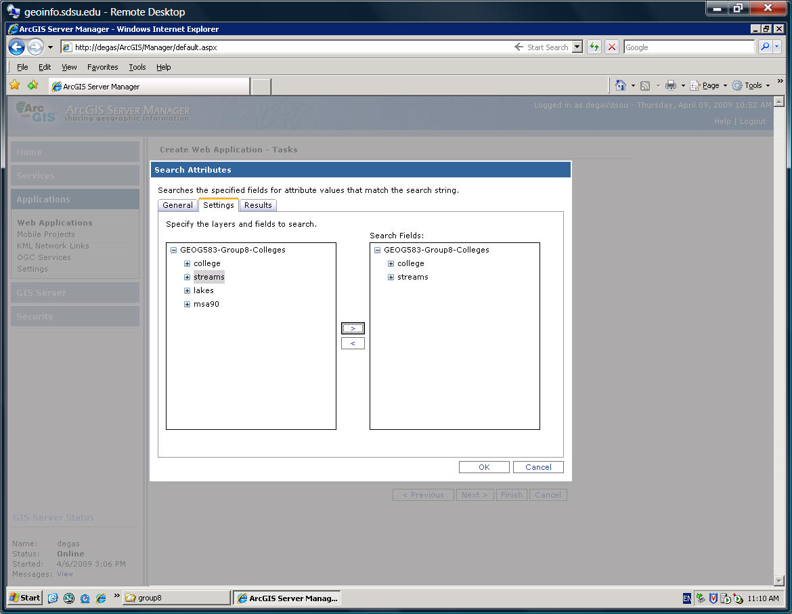Select the ArcGIS Server Manager browser tab
This screenshot has width=792, height=614.
149,87
